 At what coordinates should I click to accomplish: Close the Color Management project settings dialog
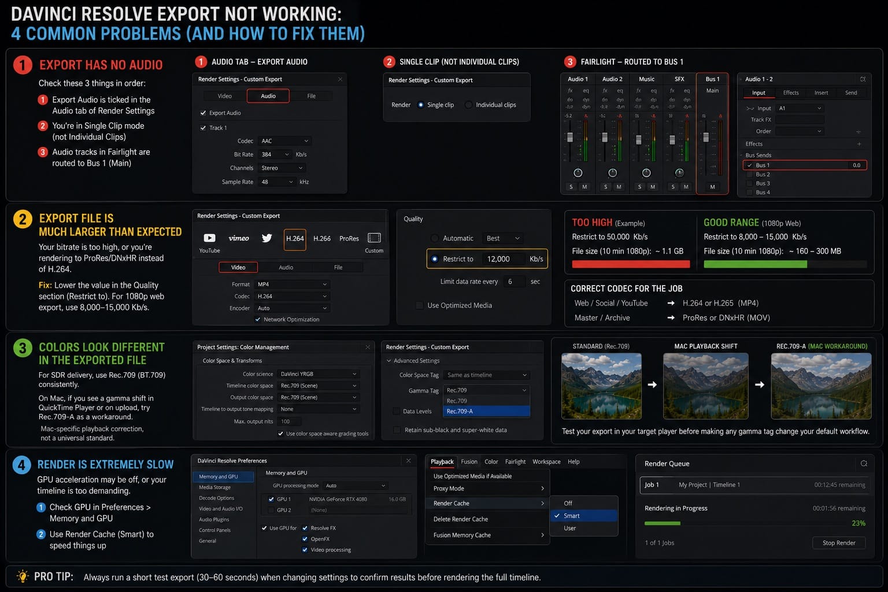[x=368, y=347]
